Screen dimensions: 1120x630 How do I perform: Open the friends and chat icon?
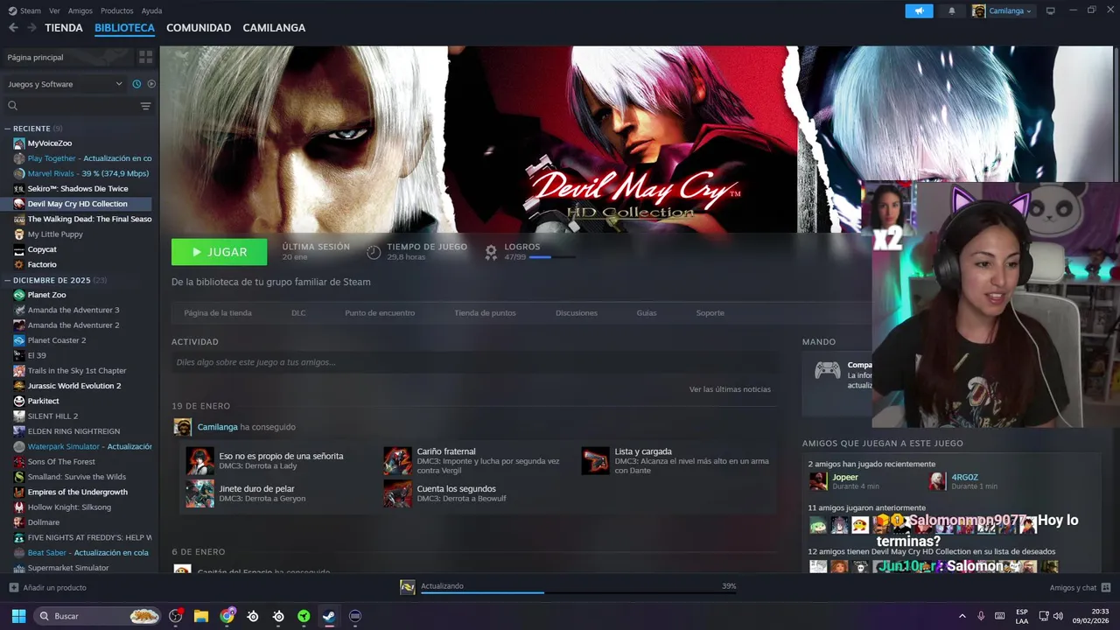coord(1106,587)
